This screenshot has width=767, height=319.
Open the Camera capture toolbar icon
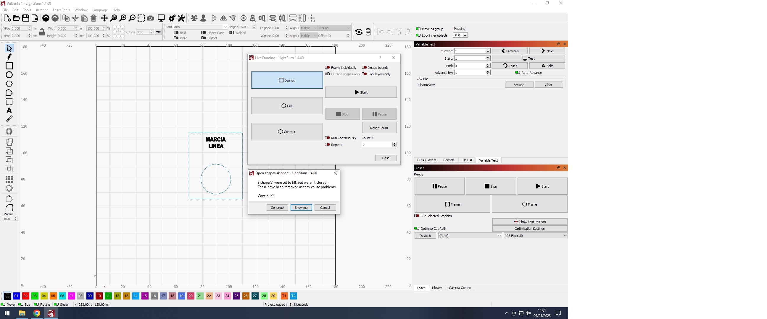[x=150, y=18]
